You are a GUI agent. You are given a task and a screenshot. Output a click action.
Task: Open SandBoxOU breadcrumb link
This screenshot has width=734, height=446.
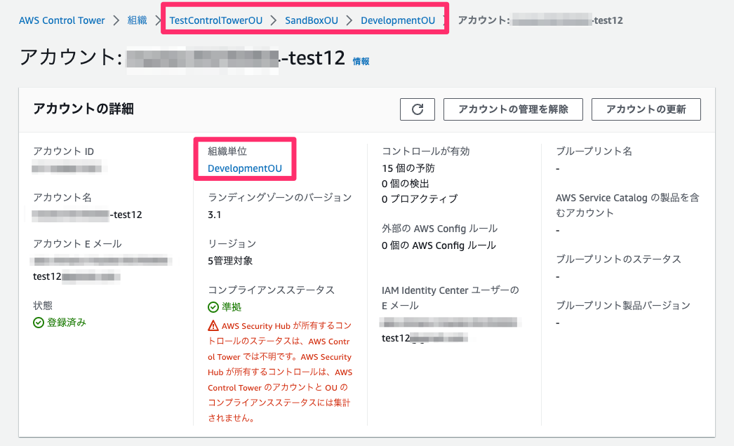[x=312, y=20]
